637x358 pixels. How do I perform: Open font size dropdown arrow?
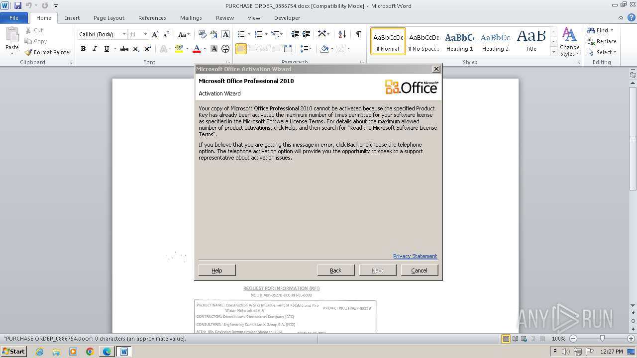click(145, 34)
